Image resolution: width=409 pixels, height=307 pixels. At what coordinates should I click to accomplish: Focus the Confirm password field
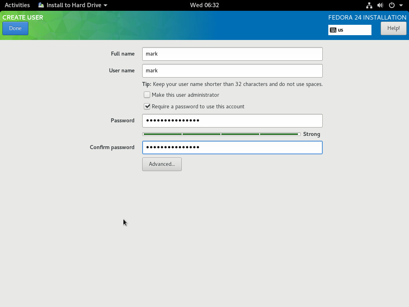232,148
